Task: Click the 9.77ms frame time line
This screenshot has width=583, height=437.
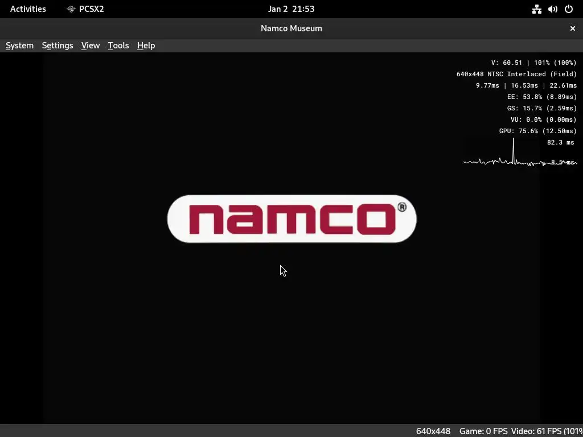Action: coord(526,85)
